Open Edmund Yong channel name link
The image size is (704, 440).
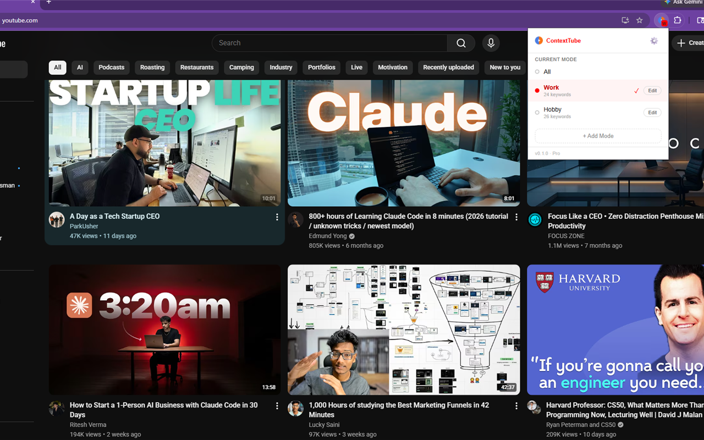click(328, 236)
